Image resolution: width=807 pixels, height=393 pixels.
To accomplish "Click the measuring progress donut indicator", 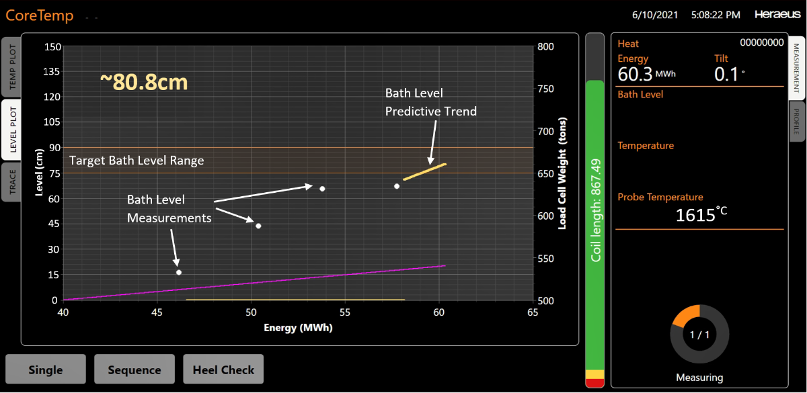I will point(699,334).
